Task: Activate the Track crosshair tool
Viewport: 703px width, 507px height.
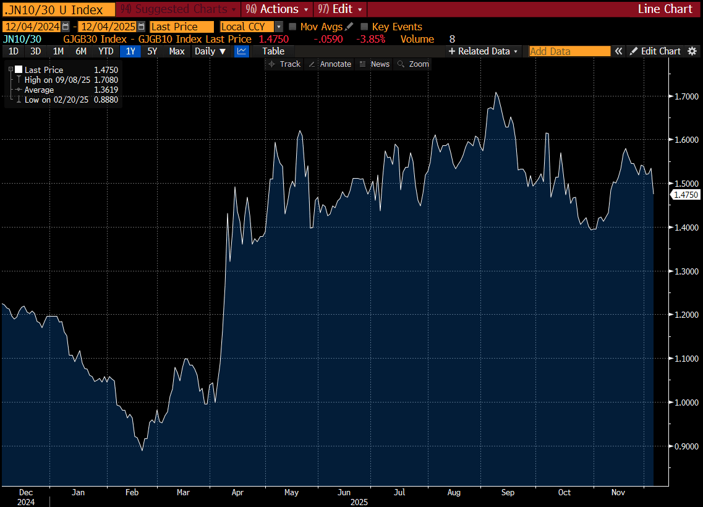Action: pos(284,64)
